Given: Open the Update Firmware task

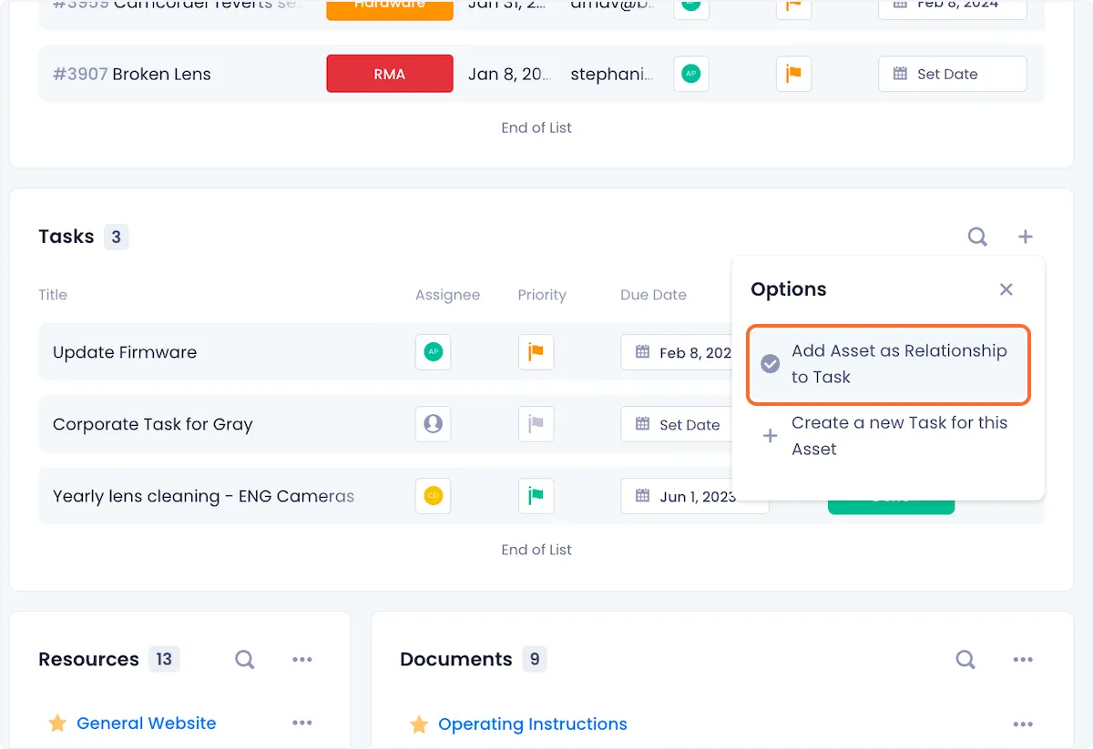Looking at the screenshot, I should pos(125,352).
